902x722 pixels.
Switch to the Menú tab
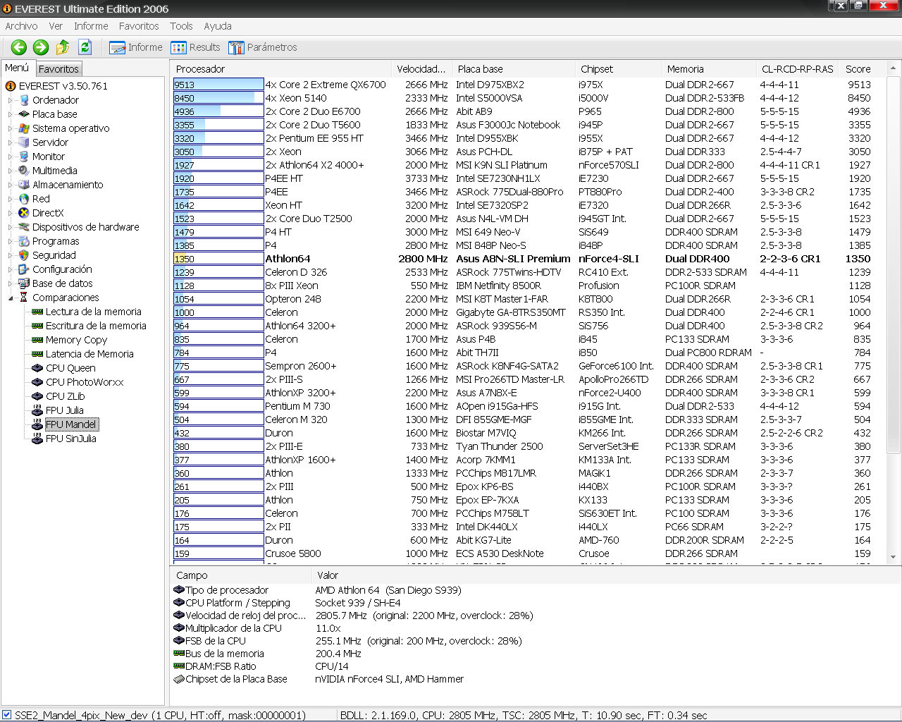(17, 68)
